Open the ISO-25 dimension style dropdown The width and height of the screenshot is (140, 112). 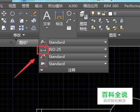106,49
